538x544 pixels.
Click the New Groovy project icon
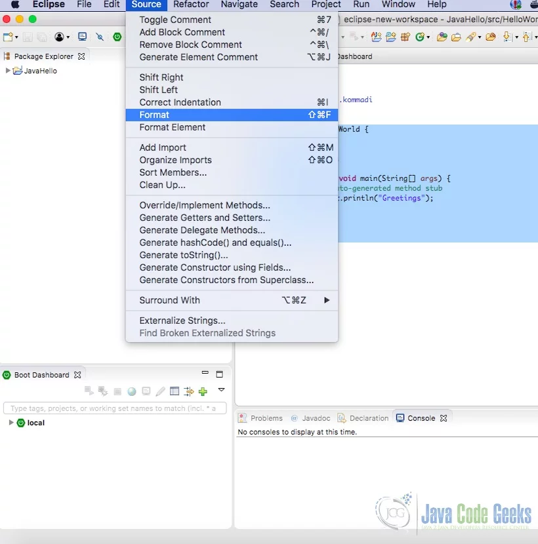coord(391,37)
